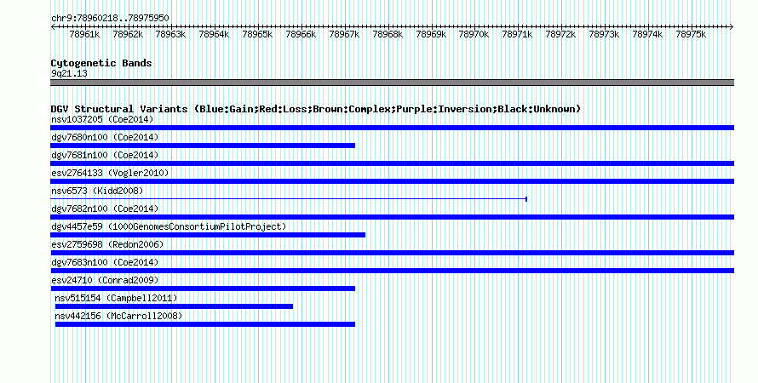Select the dgv7682n100 blue bar
The width and height of the screenshot is (758, 383).
[x=392, y=217]
